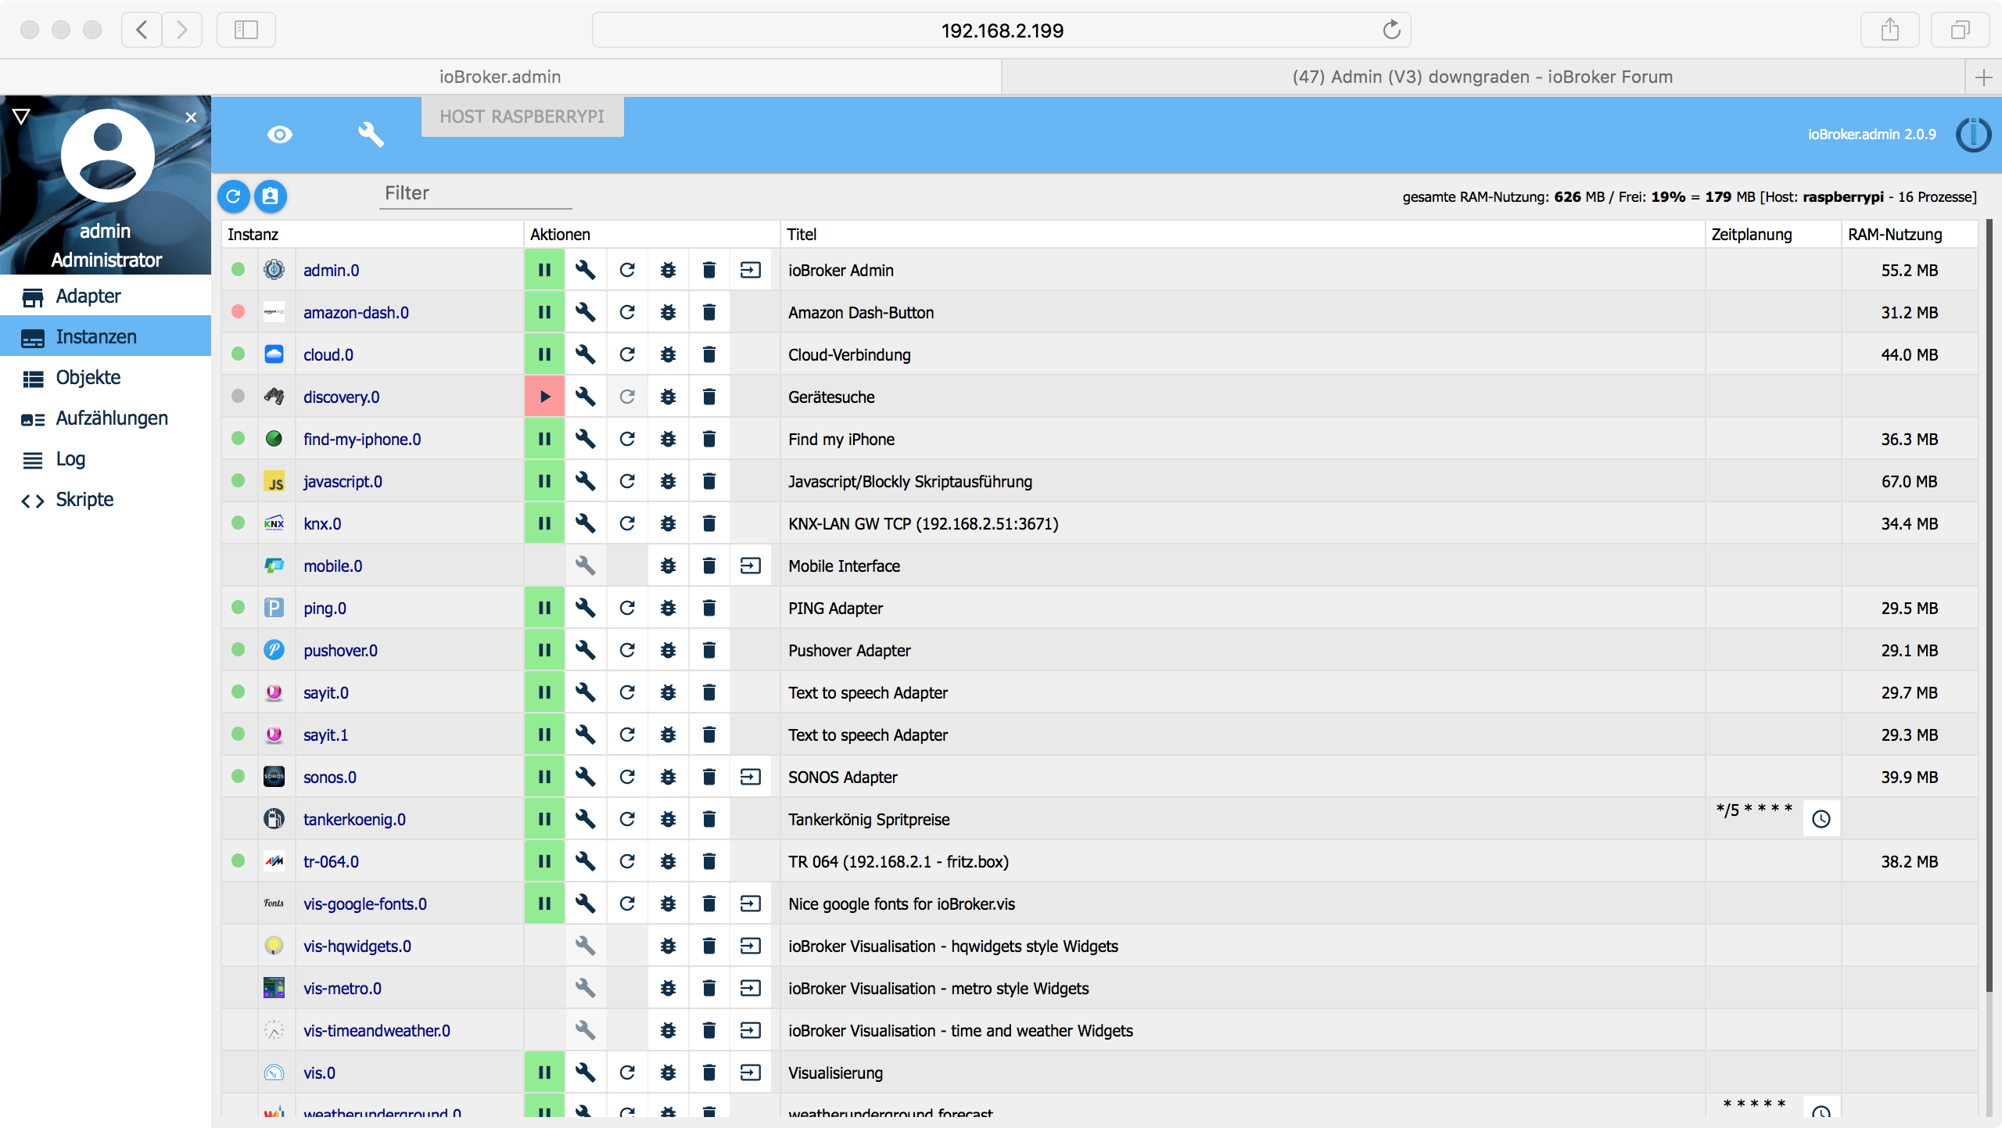The height and width of the screenshot is (1128, 2002).
Task: Go to the Skripte section
Action: coord(84,500)
